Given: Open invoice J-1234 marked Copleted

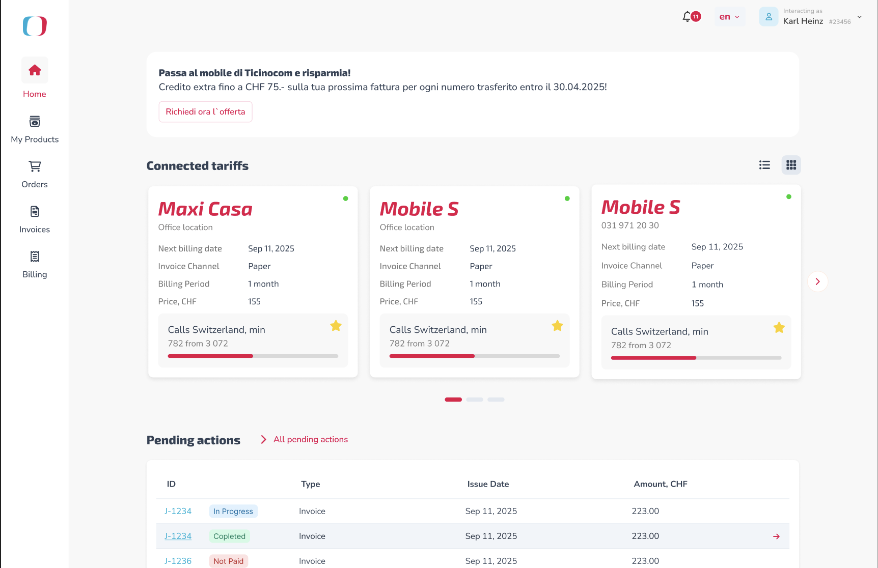Looking at the screenshot, I should 178,536.
